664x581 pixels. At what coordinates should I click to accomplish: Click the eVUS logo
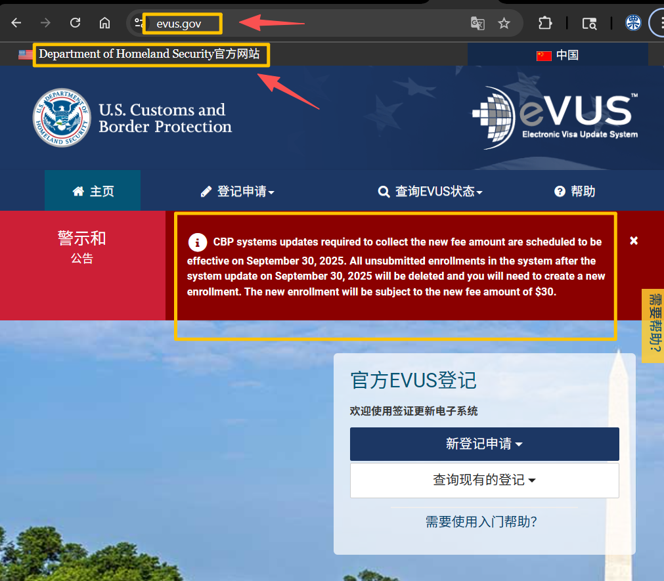[x=555, y=117]
